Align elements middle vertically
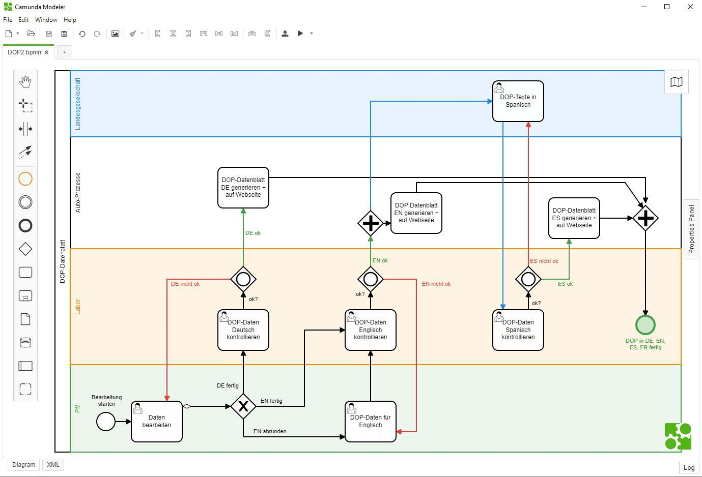702x477 pixels. (x=219, y=34)
